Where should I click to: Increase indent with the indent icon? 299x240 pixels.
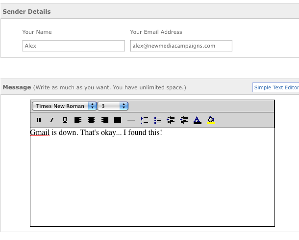184,120
